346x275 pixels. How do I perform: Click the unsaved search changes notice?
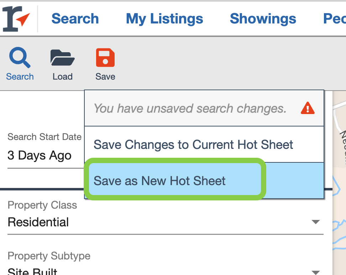[190, 108]
